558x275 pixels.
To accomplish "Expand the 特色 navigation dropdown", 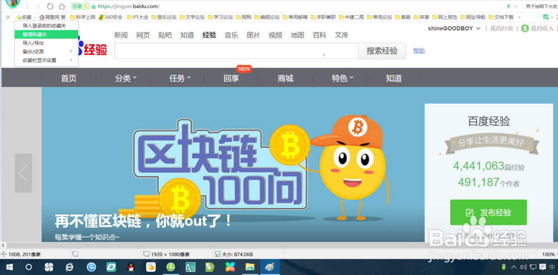I will pos(343,78).
